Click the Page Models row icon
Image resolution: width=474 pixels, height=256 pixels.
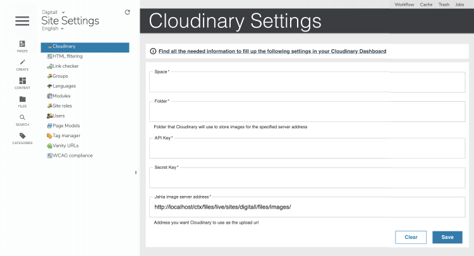click(x=49, y=126)
